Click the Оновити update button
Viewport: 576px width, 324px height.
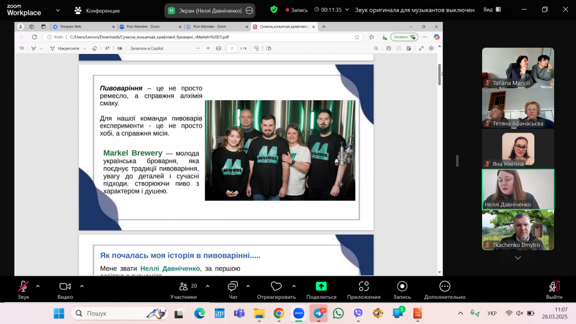pyautogui.click(x=404, y=37)
